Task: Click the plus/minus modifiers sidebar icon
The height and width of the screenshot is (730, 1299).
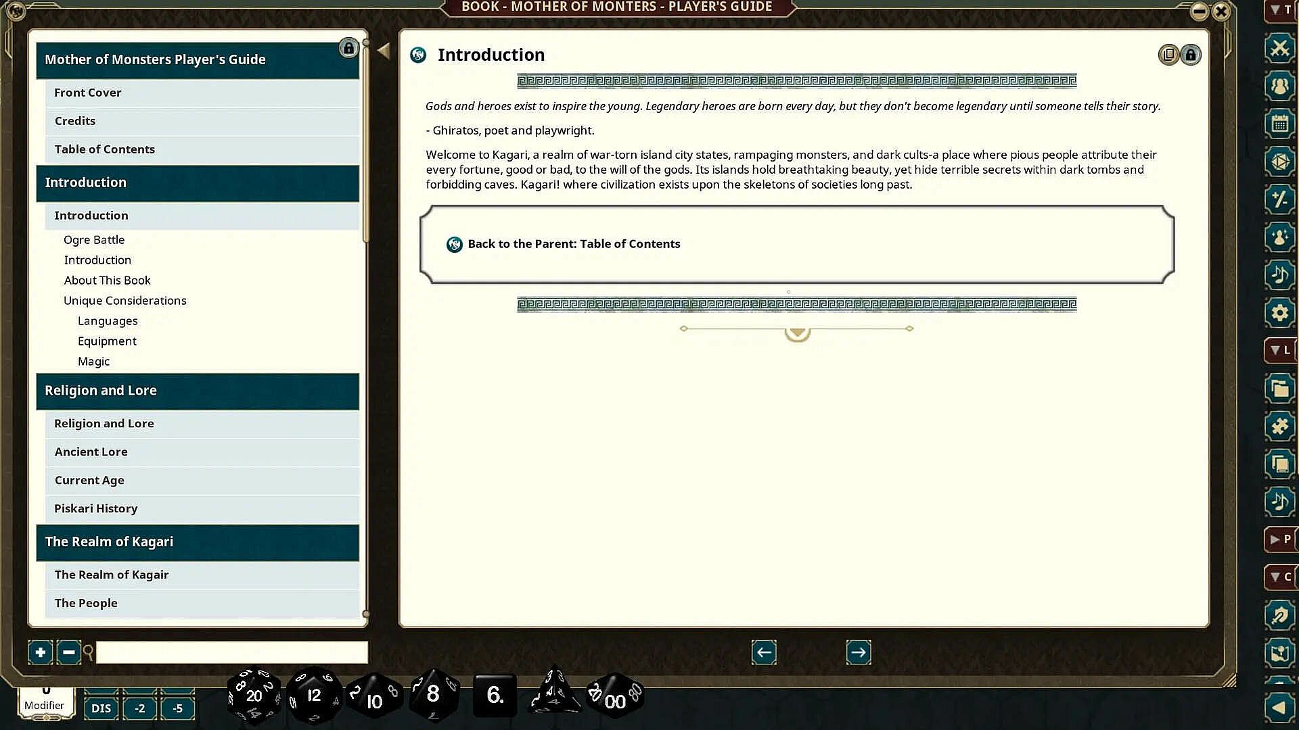Action: pyautogui.click(x=1279, y=199)
